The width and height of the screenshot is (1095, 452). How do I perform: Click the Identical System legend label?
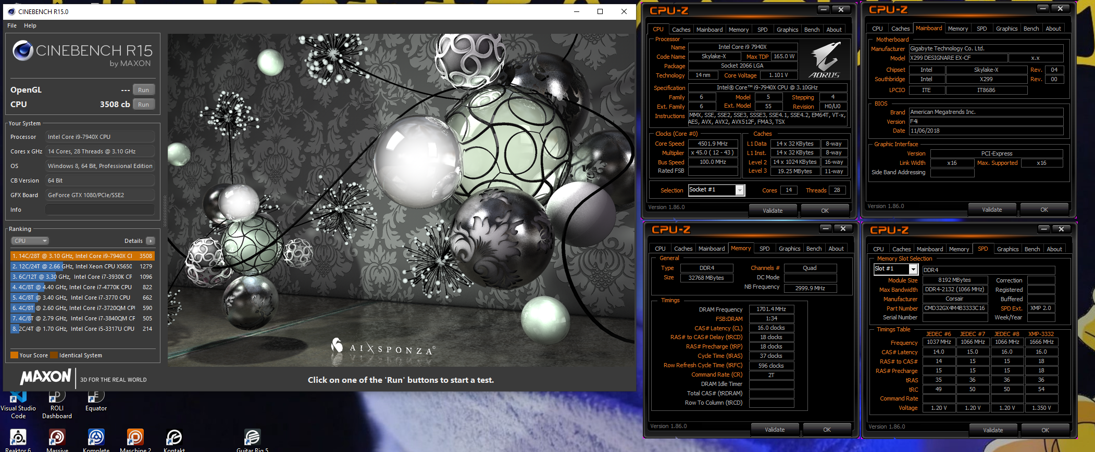[81, 355]
